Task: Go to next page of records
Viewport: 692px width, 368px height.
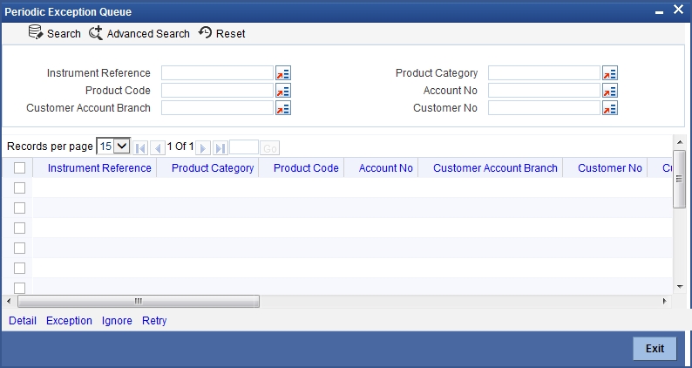Action: tap(203, 148)
